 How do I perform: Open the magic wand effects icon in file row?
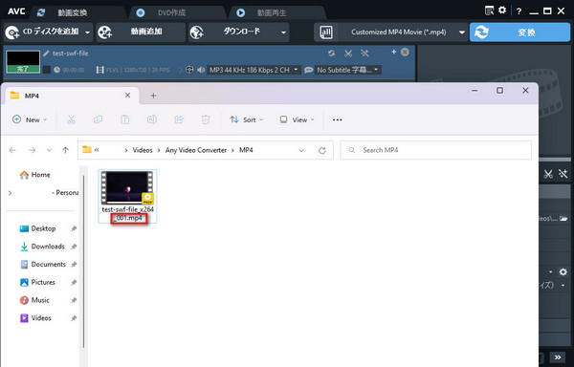pyautogui.click(x=364, y=54)
